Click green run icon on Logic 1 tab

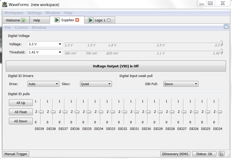tap(91, 20)
